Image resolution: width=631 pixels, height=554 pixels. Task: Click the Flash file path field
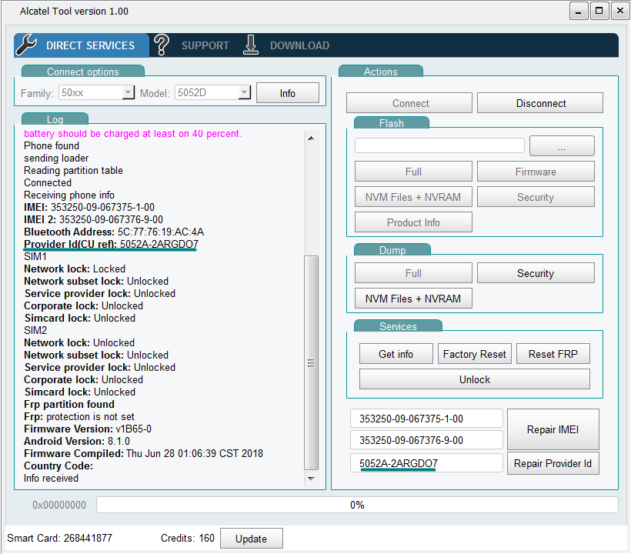point(439,145)
